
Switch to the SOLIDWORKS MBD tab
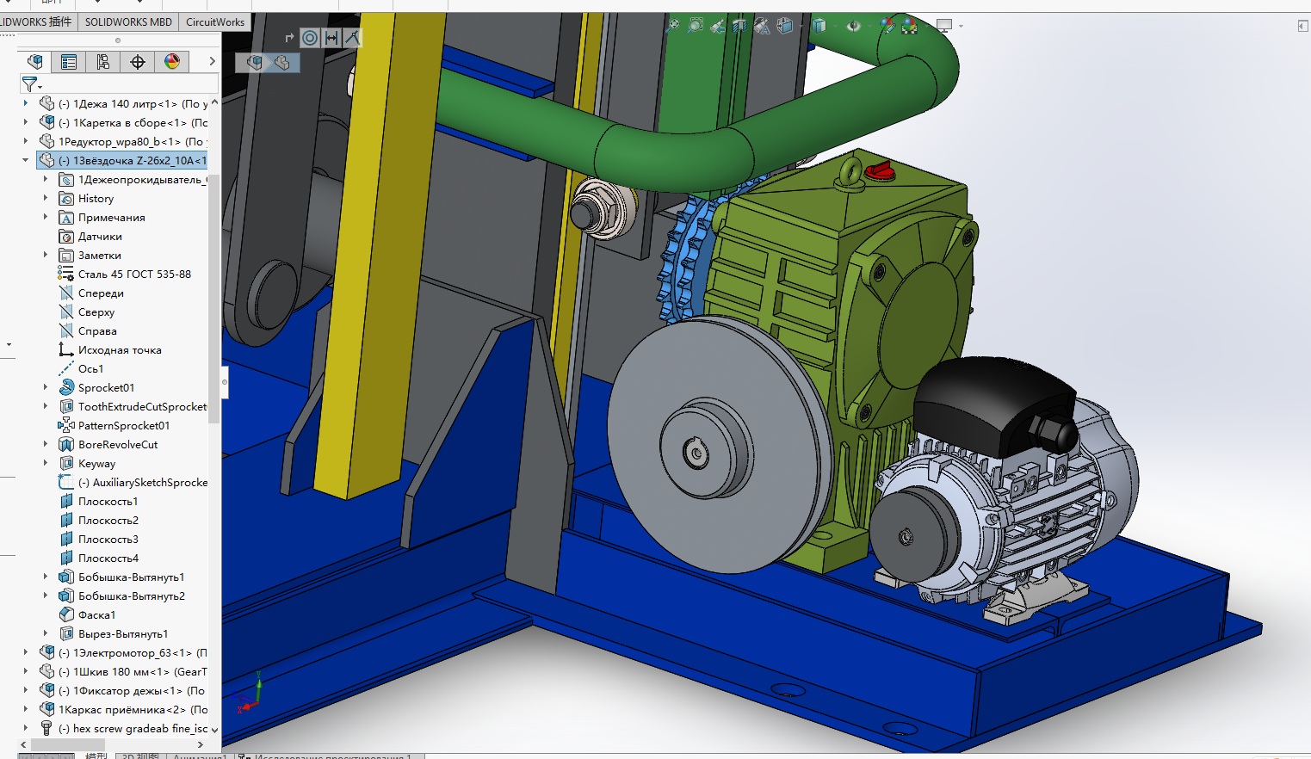click(x=128, y=22)
